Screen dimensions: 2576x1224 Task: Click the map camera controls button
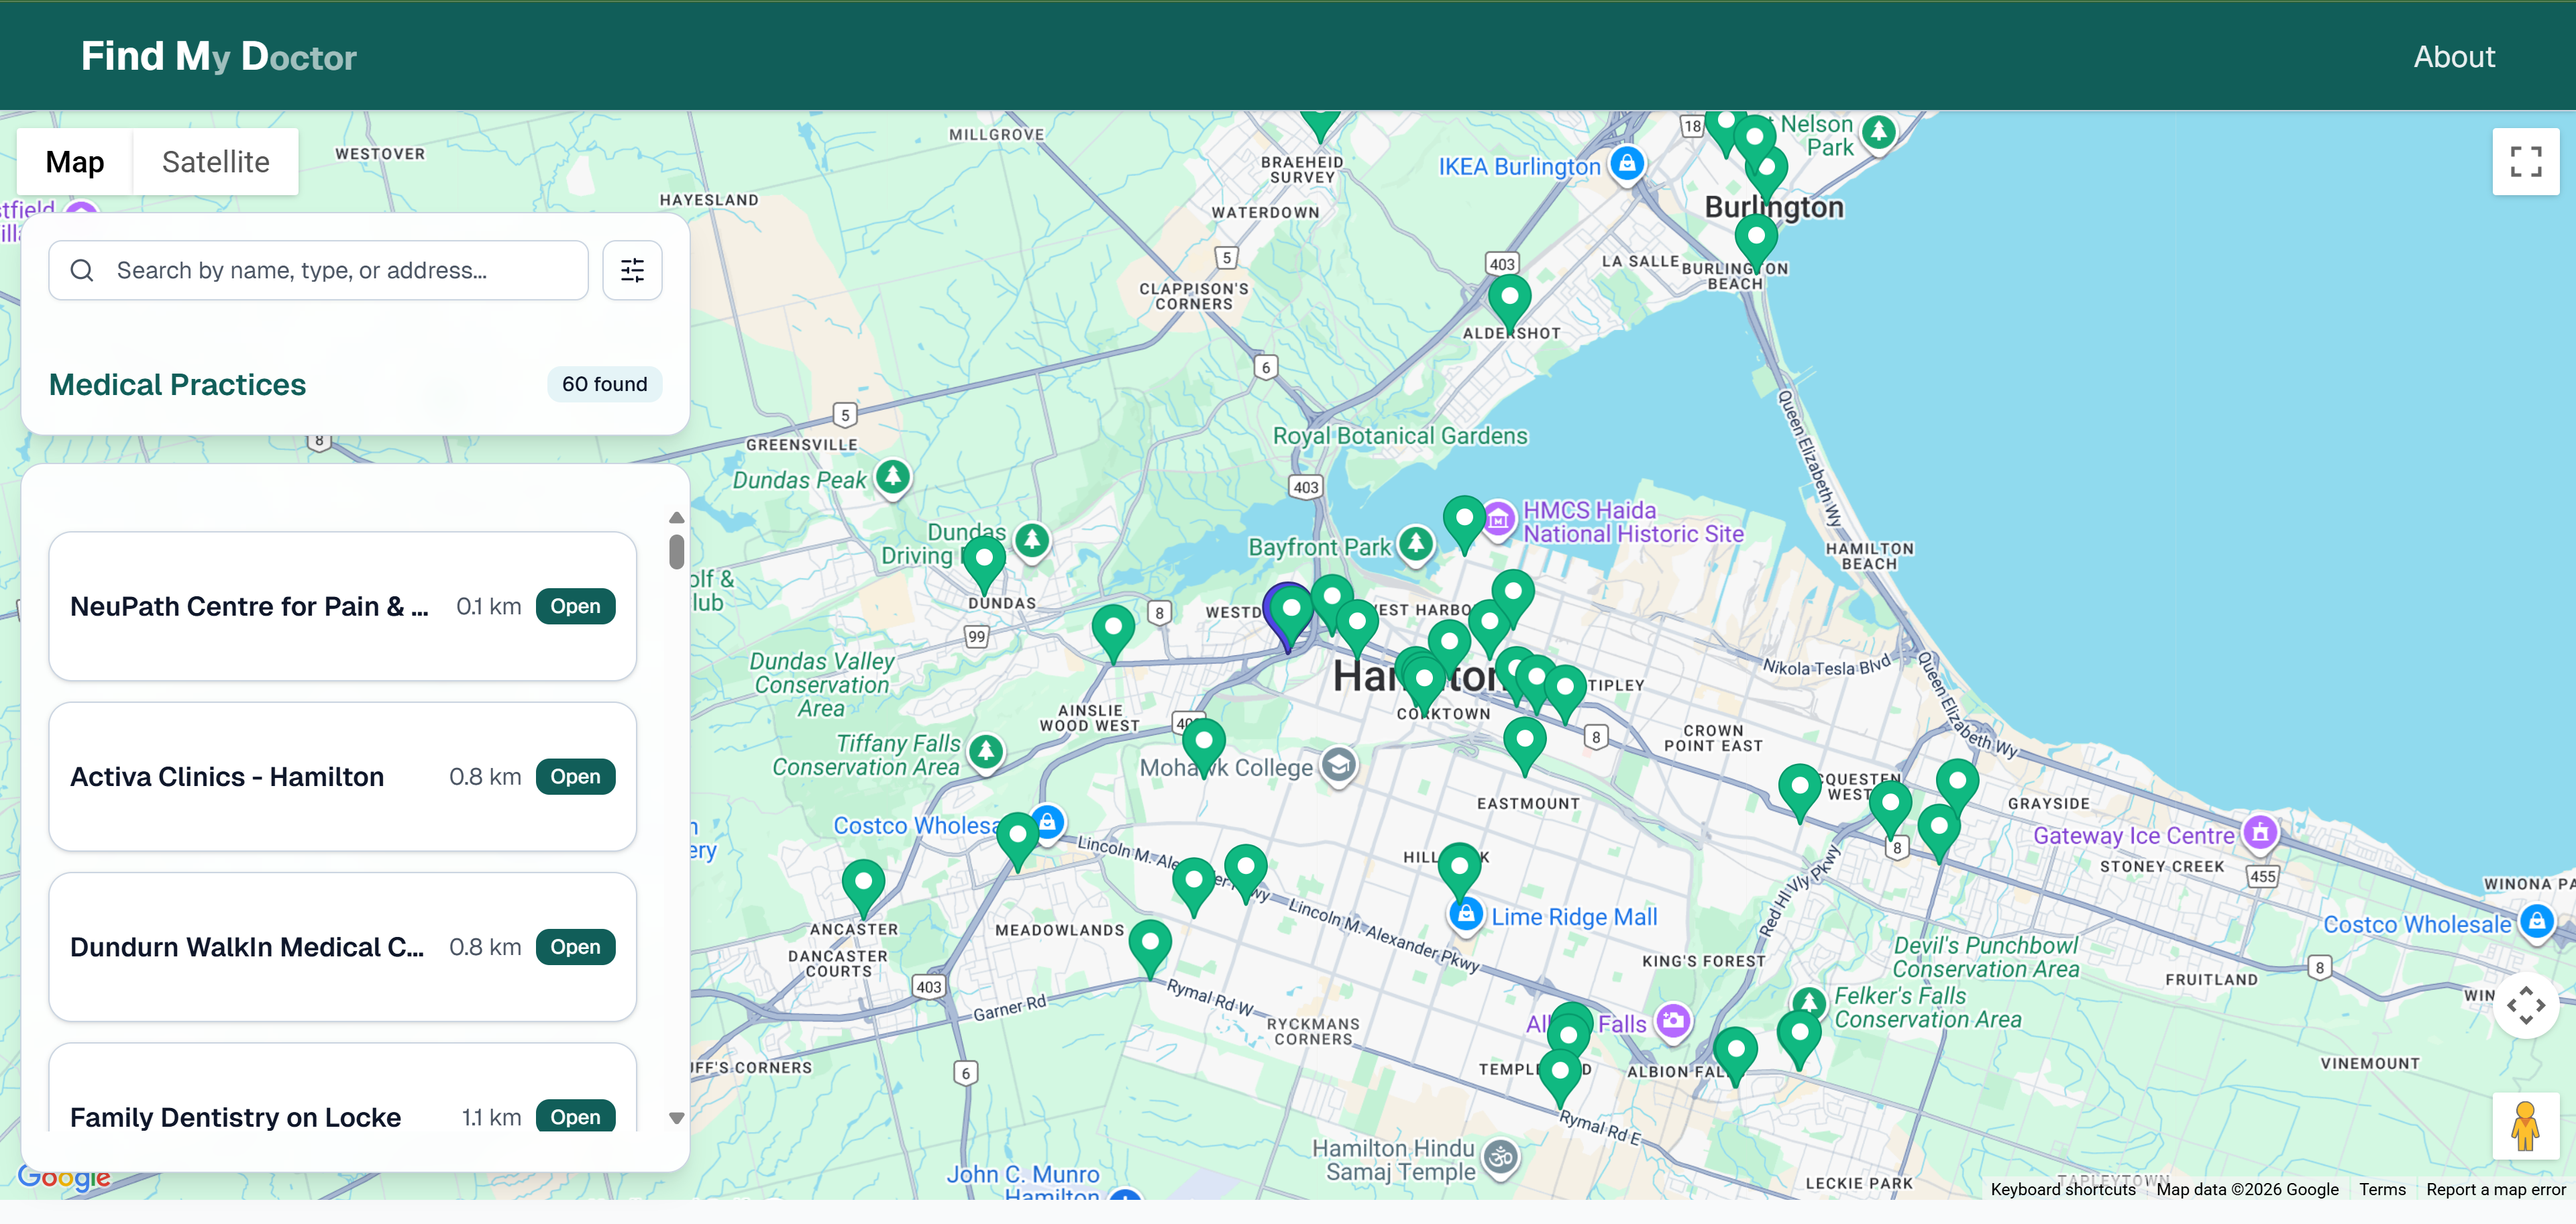coord(2525,1005)
